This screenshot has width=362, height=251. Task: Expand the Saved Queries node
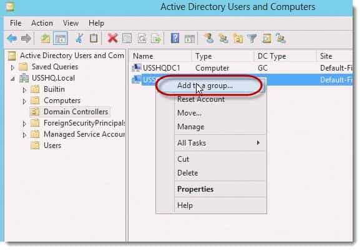[12, 67]
